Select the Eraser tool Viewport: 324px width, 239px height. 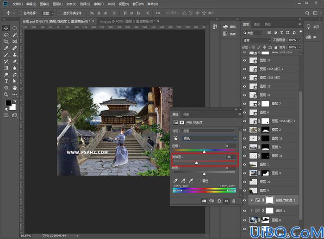tap(14, 61)
